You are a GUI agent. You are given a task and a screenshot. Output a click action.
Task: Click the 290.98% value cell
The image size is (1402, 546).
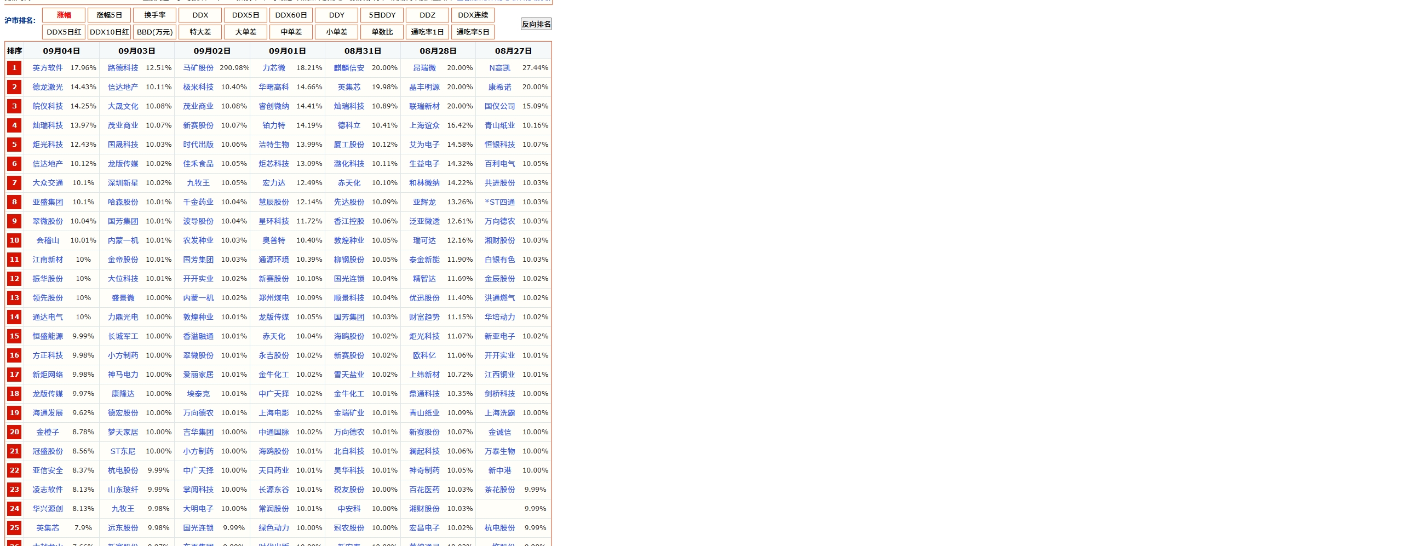coord(234,68)
